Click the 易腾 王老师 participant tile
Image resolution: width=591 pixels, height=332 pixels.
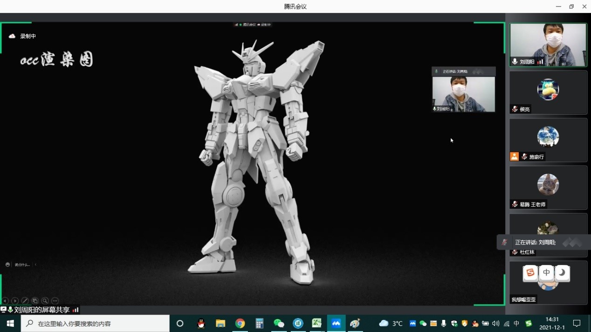tap(548, 187)
